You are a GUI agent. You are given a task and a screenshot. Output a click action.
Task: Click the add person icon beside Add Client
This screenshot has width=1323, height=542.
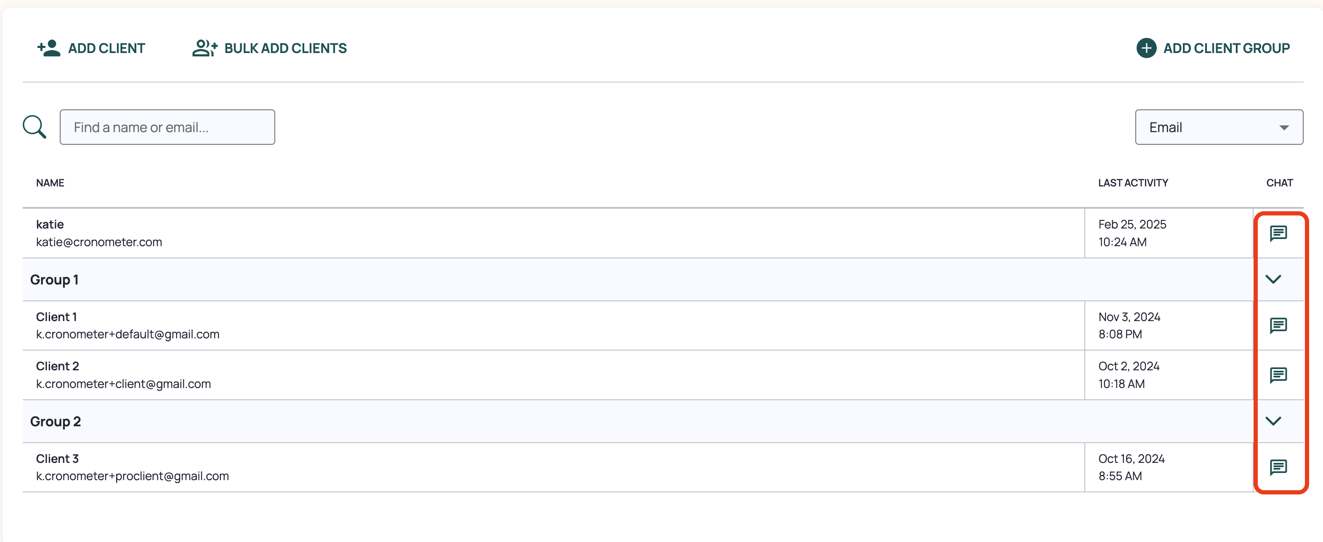coord(49,48)
